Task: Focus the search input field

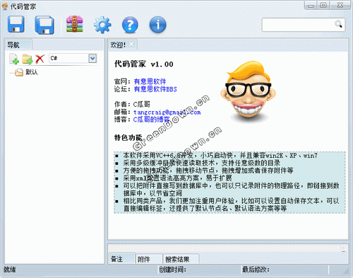Action: click(299, 25)
